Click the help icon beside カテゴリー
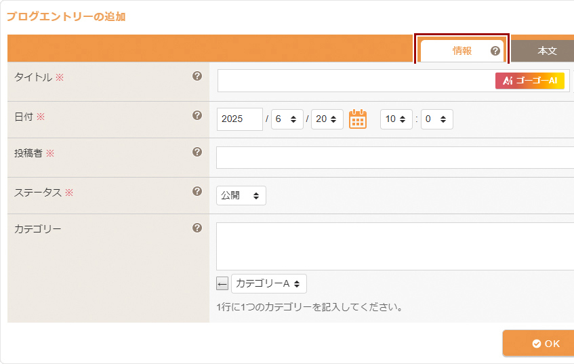Image resolution: width=574 pixels, height=364 pixels. pyautogui.click(x=197, y=228)
